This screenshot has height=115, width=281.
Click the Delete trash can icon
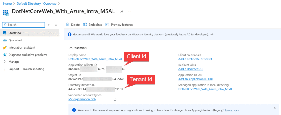68,25
